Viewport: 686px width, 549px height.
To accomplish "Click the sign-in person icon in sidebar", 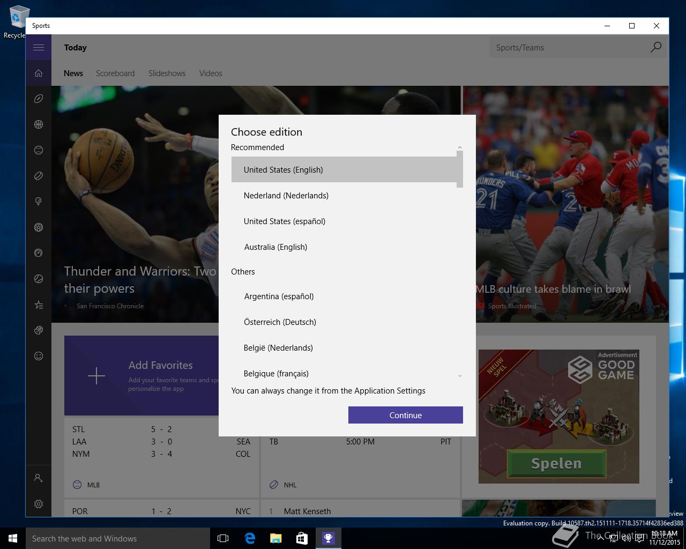I will 39,478.
